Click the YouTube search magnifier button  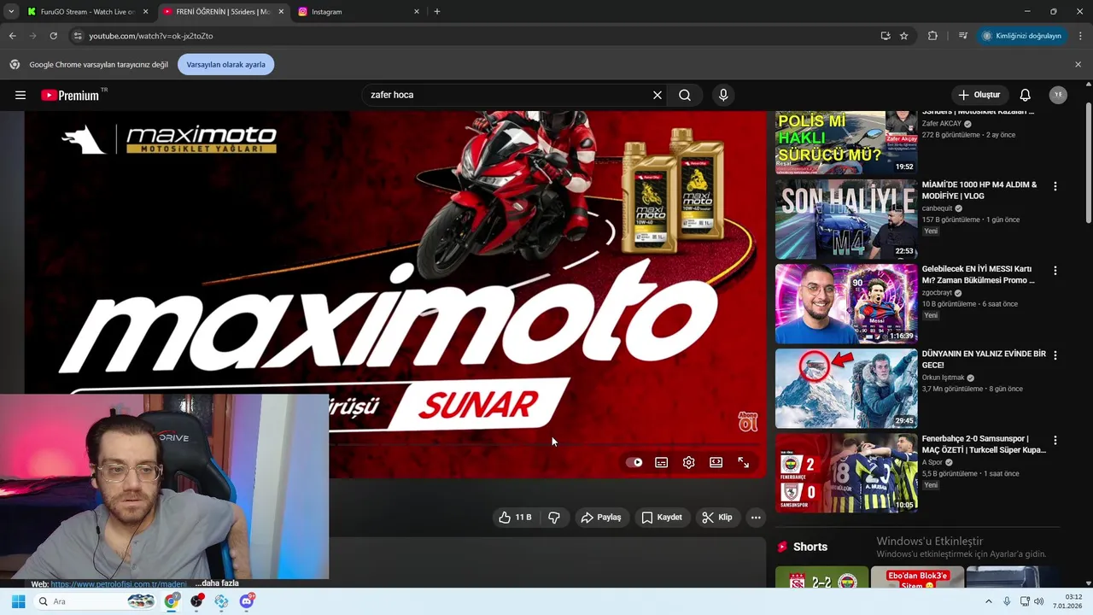(x=685, y=95)
